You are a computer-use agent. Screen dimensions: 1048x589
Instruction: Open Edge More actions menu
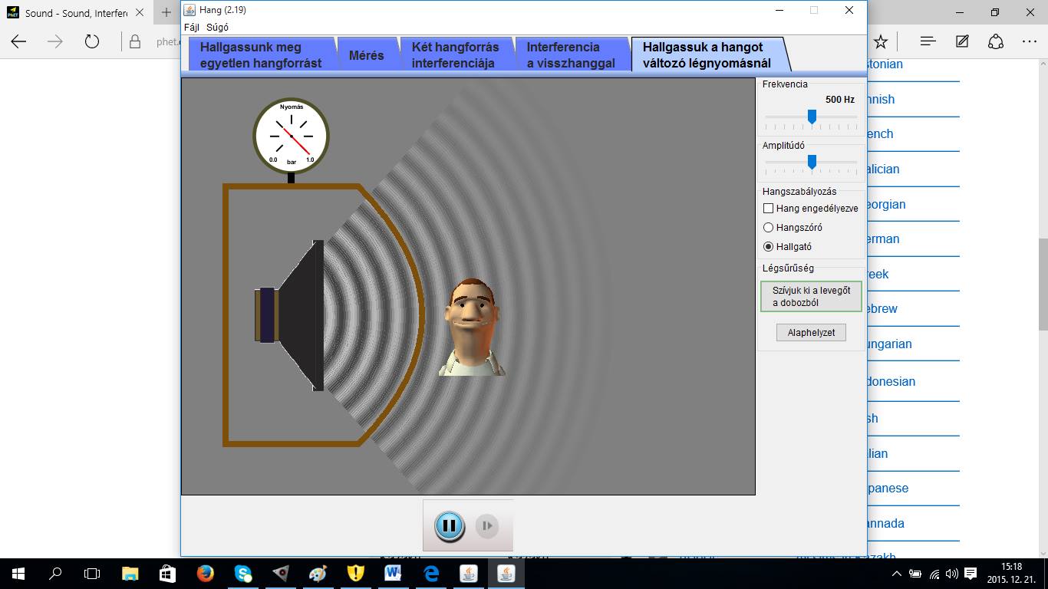click(x=1029, y=41)
